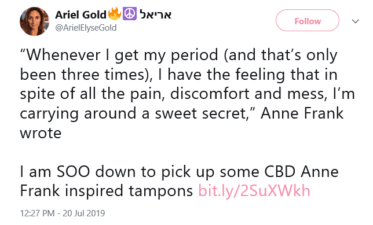Follow Ariel Gold with the Follow button
Image resolution: width=373 pixels, height=225 pixels.
point(308,21)
